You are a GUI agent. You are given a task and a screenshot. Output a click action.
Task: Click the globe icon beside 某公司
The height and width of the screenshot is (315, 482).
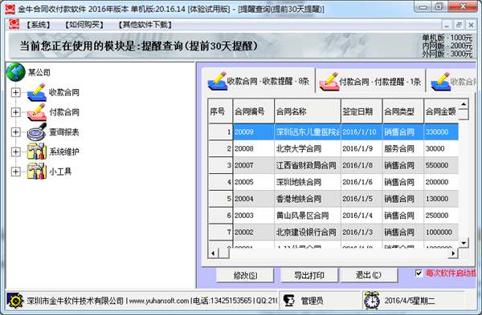[16, 72]
